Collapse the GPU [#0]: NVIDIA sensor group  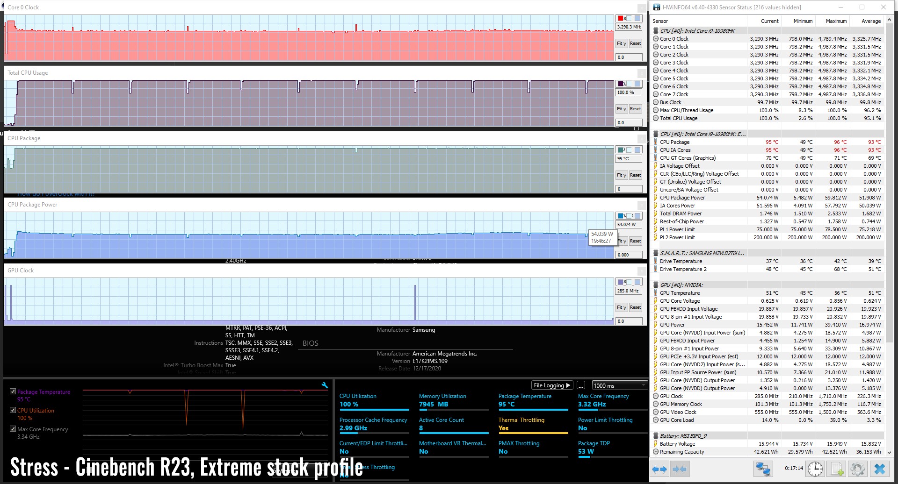point(681,285)
